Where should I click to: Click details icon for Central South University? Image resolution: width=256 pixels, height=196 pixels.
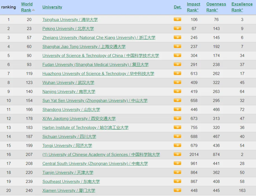[177, 163]
